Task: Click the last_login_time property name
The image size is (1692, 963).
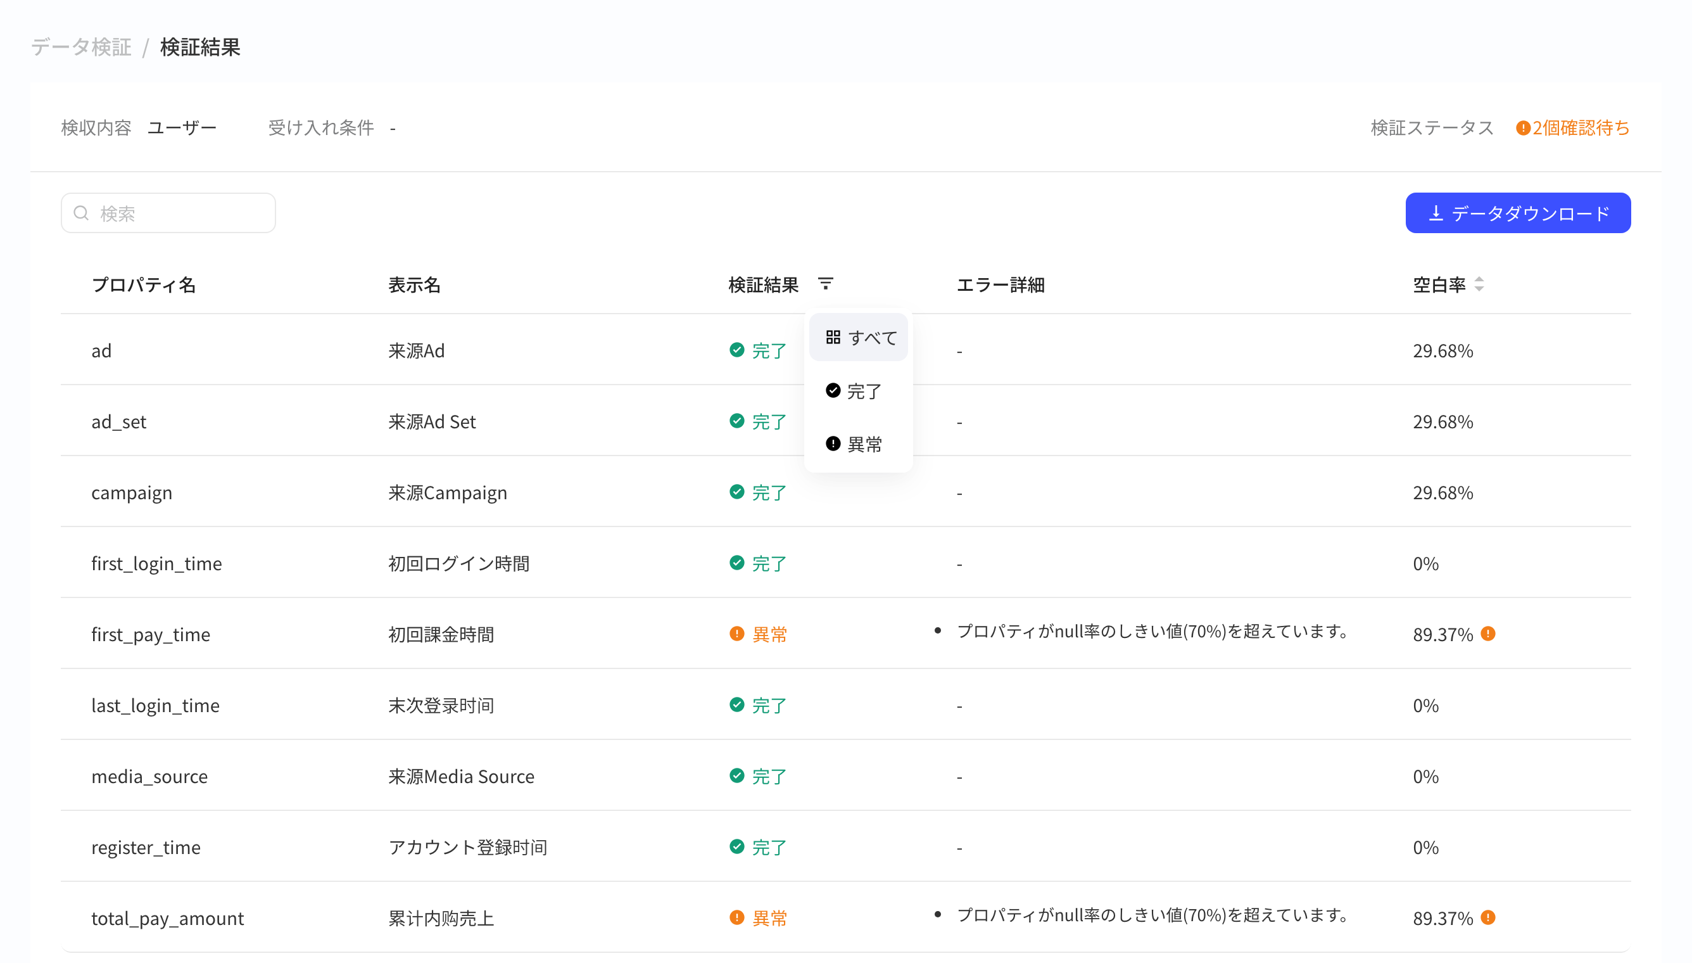Action: click(x=155, y=705)
